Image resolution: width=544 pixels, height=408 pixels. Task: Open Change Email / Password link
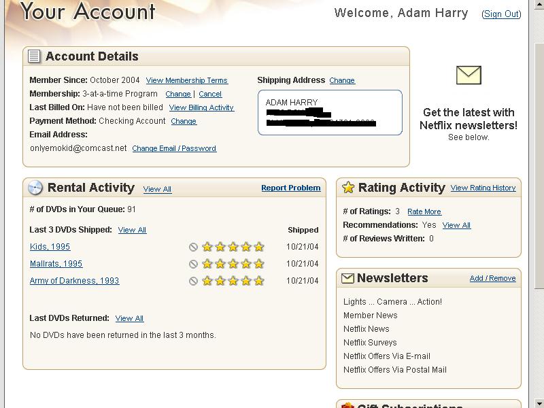pos(174,148)
